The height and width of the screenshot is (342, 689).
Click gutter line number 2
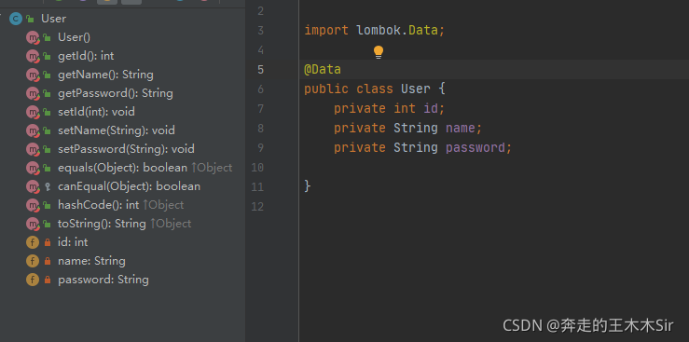260,11
